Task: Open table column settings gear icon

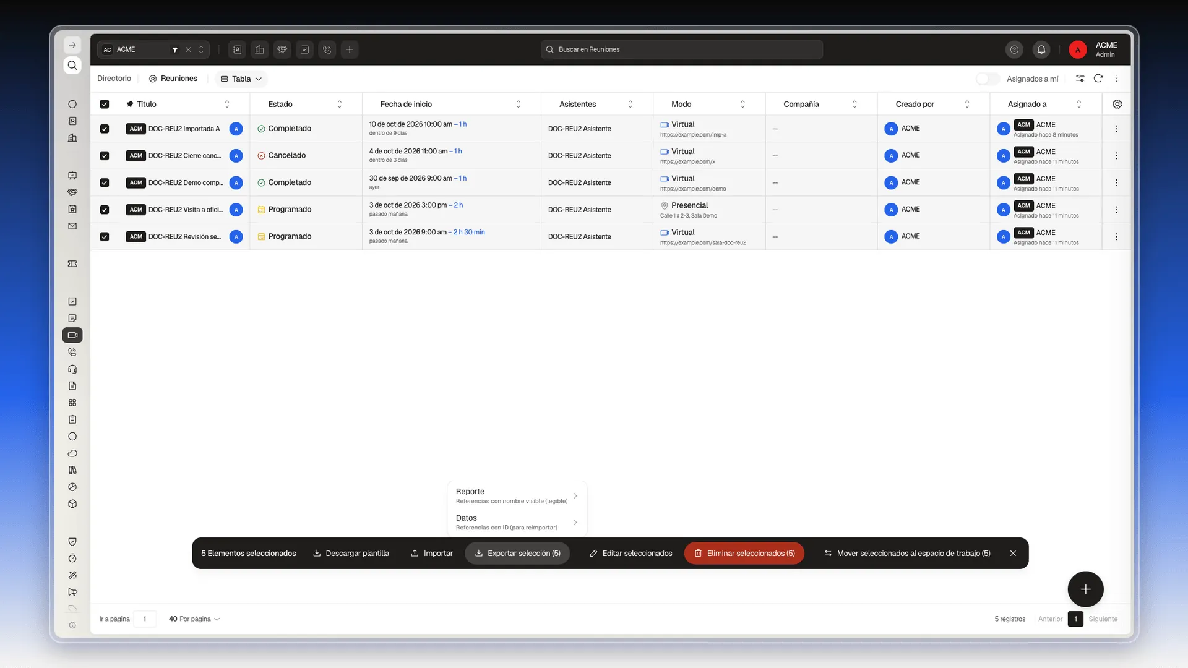Action: pyautogui.click(x=1117, y=104)
